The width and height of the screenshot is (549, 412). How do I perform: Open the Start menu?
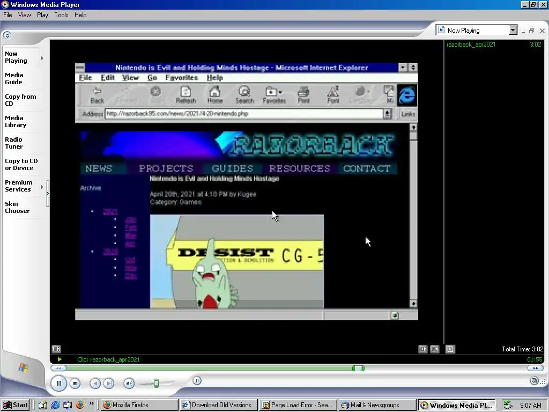pyautogui.click(x=15, y=405)
